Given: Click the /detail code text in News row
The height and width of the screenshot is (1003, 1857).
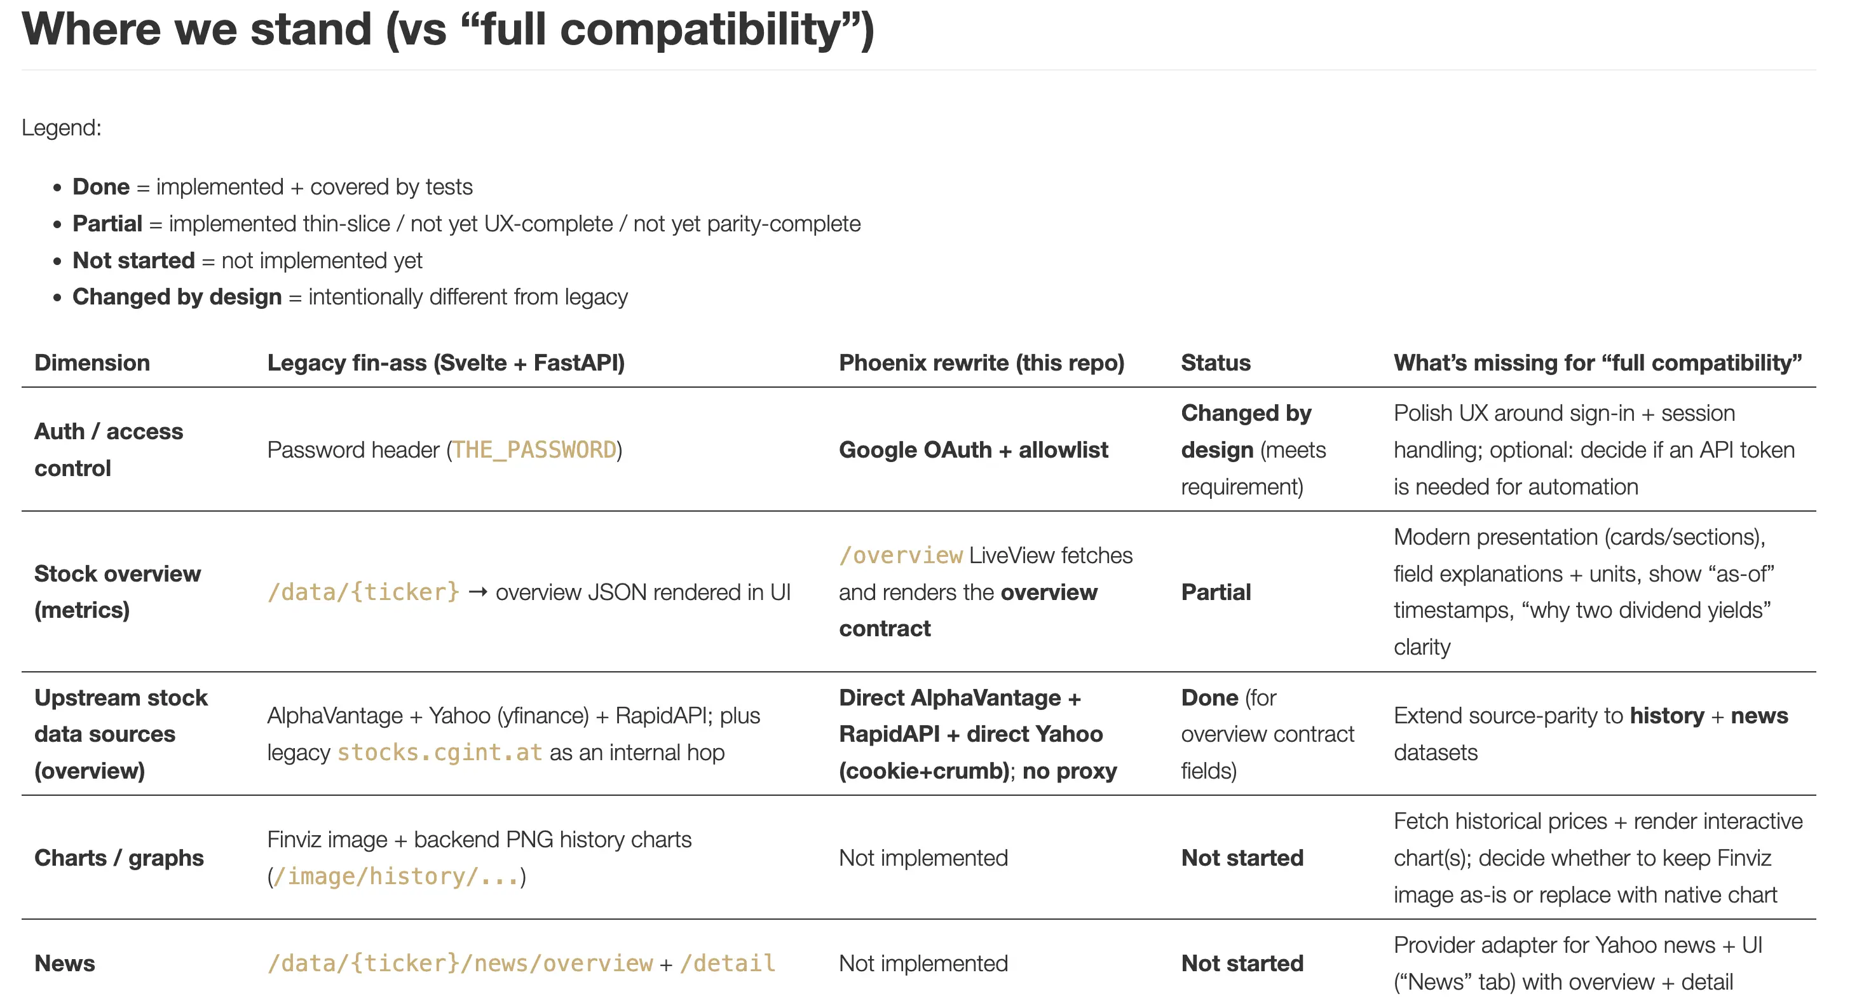Looking at the screenshot, I should [728, 964].
